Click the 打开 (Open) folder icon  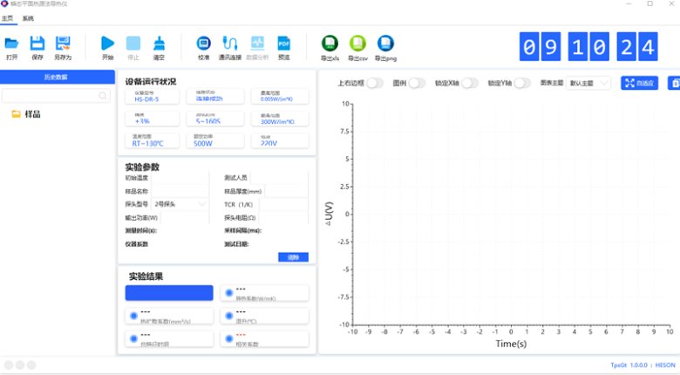pos(11,44)
